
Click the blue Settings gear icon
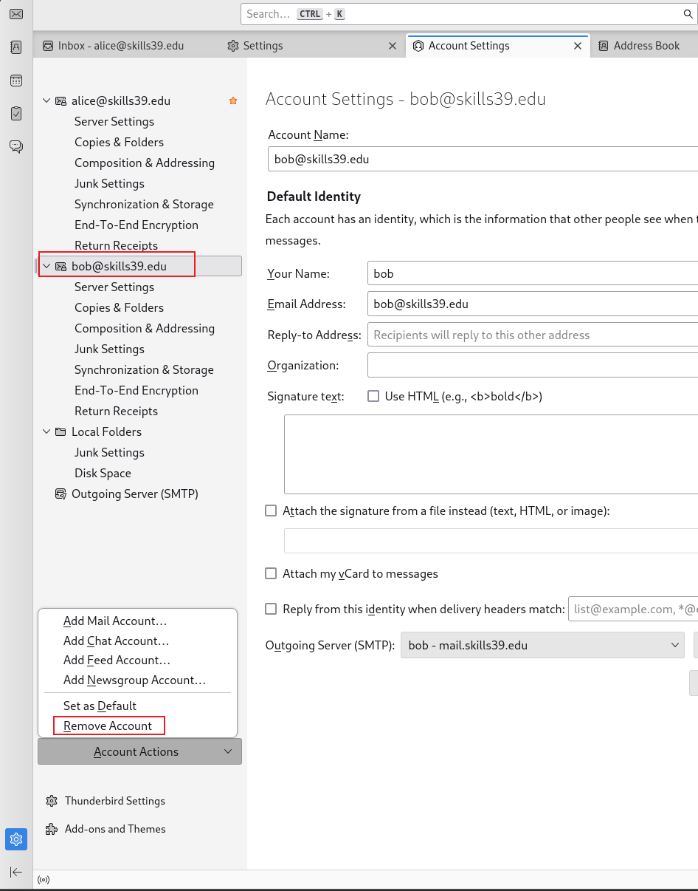click(16, 839)
